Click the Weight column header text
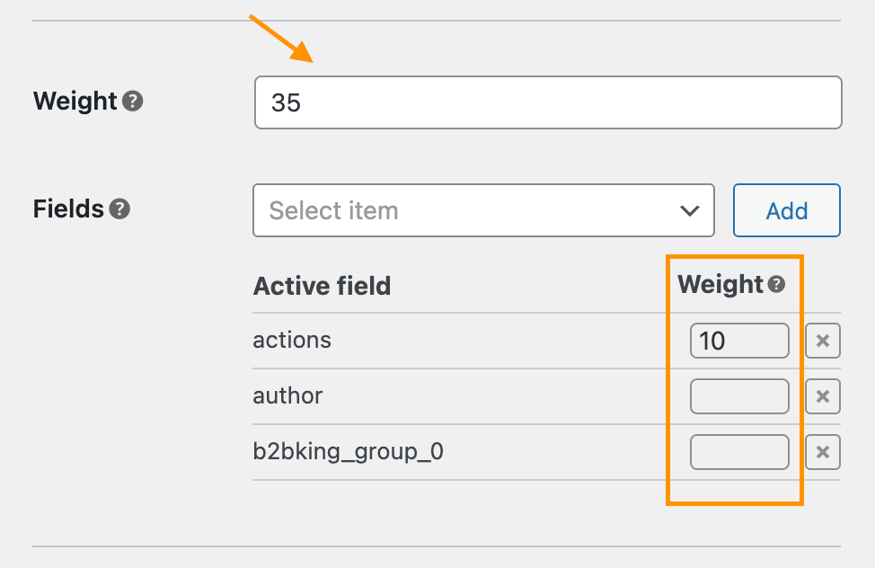Viewport: 875px width, 568px height. [720, 285]
